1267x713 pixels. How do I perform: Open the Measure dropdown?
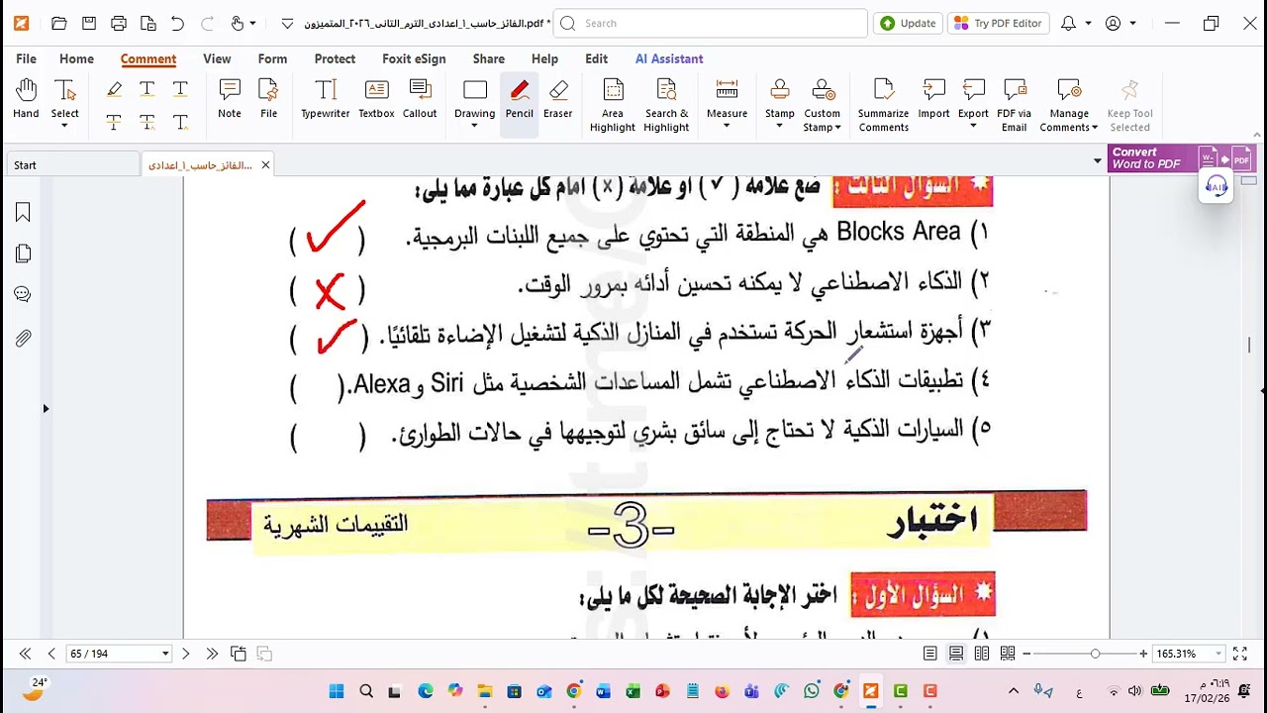[727, 127]
